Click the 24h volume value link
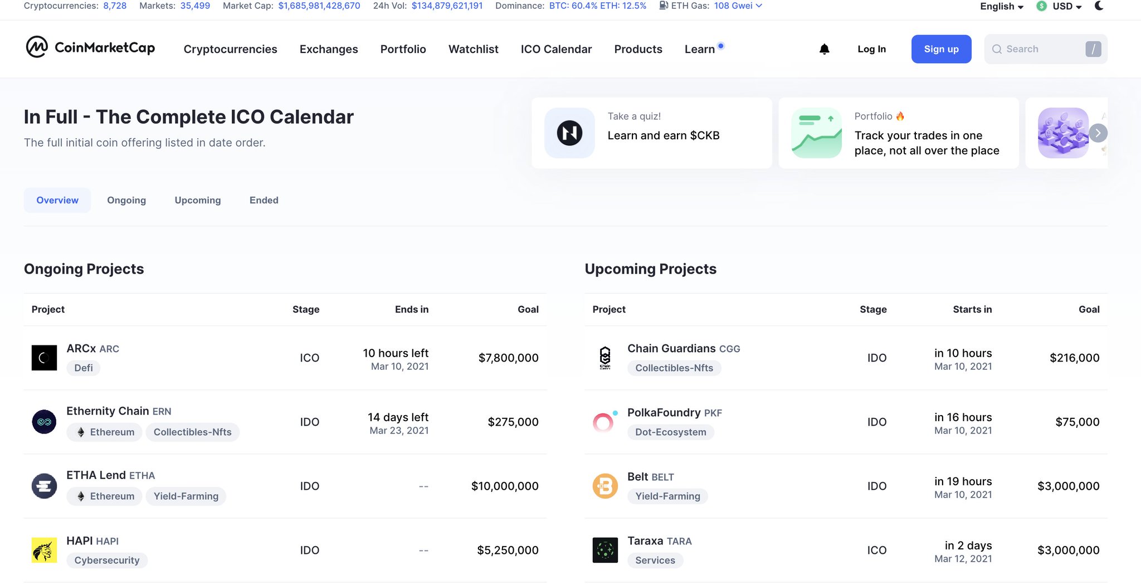Screen dimensions: 1141x585 pyautogui.click(x=447, y=6)
